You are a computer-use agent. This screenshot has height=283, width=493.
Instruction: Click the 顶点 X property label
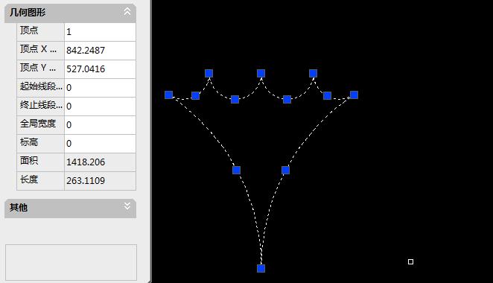click(x=38, y=48)
